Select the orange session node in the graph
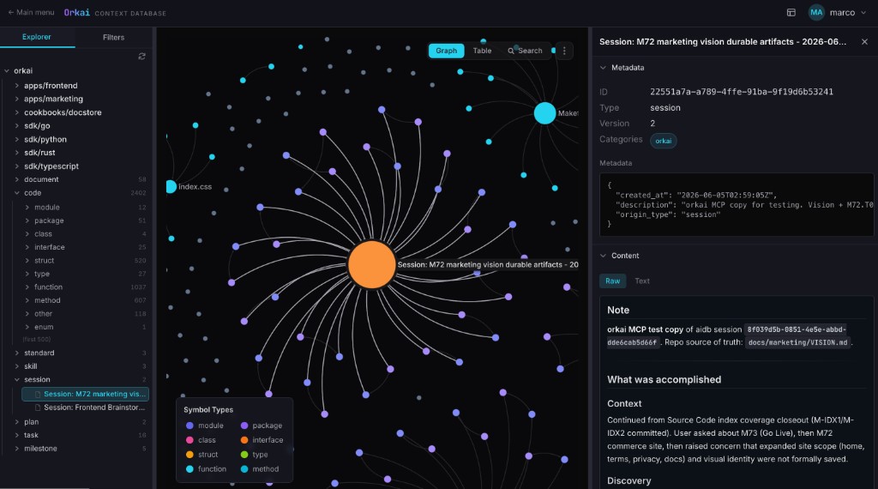The height and width of the screenshot is (489, 878). tap(372, 264)
